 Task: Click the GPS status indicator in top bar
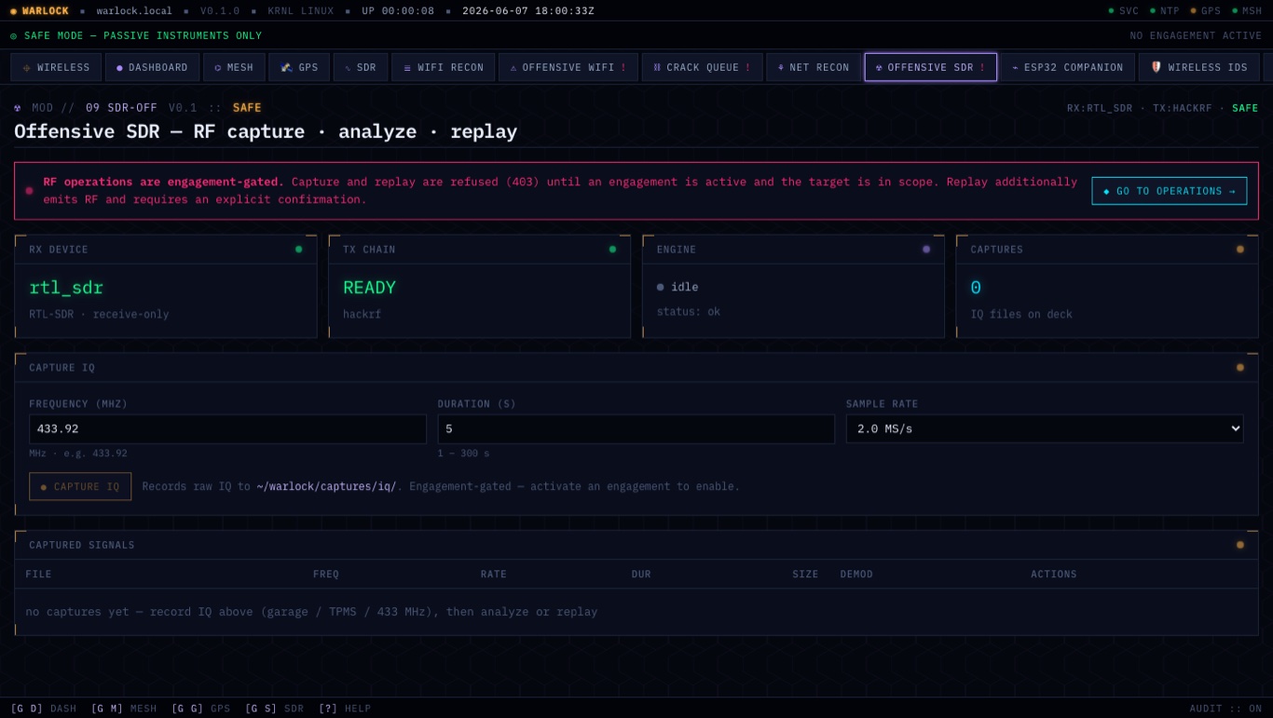1206,11
